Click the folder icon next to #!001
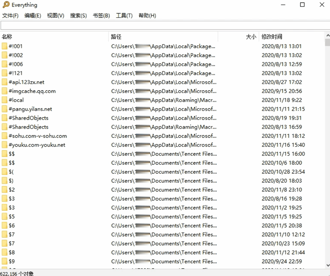The image size is (330, 276). (x=4, y=46)
